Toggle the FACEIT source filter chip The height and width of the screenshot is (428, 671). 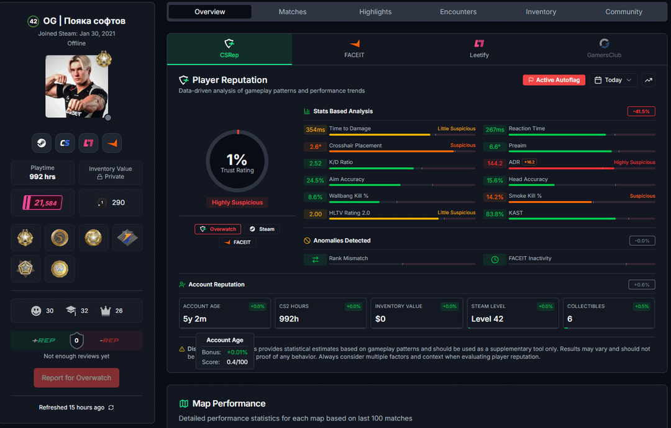(237, 242)
